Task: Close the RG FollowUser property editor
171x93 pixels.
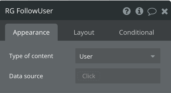Action: pos(165,12)
